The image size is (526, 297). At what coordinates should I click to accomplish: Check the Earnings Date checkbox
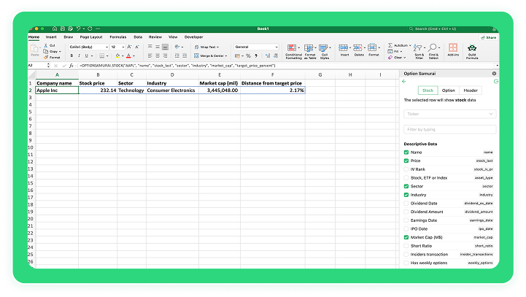(x=406, y=220)
